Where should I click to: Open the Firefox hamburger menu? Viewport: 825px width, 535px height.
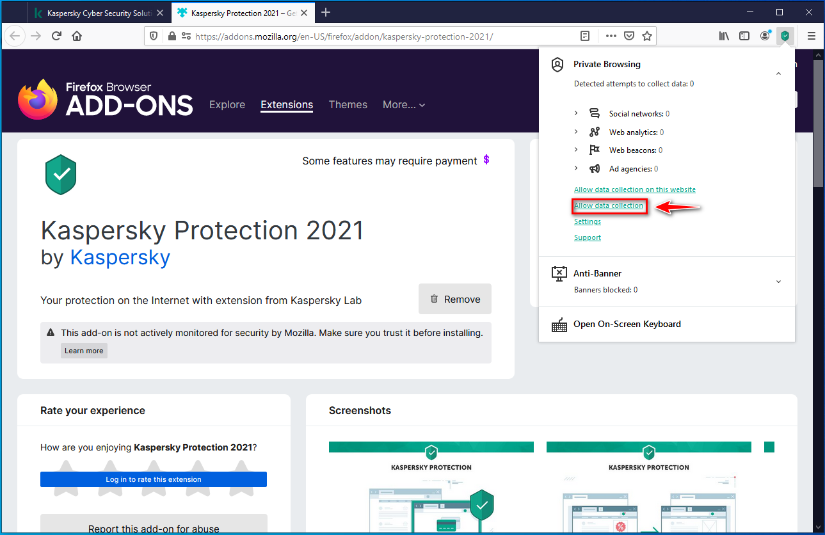tap(811, 36)
